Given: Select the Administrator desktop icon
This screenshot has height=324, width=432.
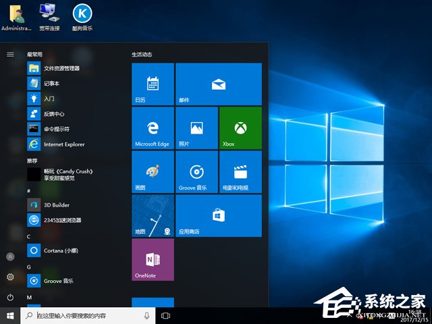Looking at the screenshot, I should (16, 18).
